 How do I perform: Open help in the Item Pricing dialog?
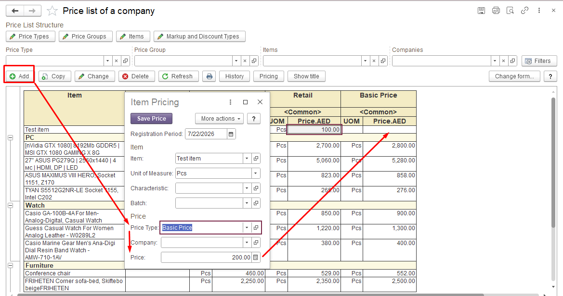[x=254, y=119]
